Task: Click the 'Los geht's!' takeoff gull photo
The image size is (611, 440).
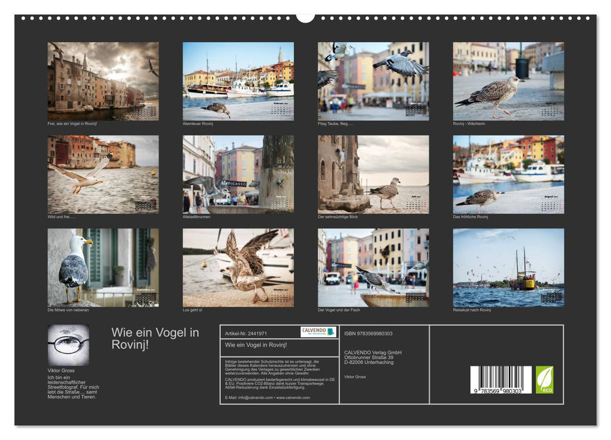Action: 238,268
